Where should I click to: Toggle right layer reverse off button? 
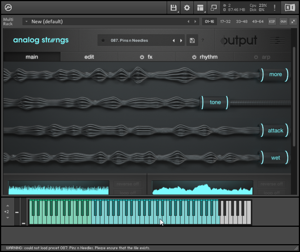(271, 184)
